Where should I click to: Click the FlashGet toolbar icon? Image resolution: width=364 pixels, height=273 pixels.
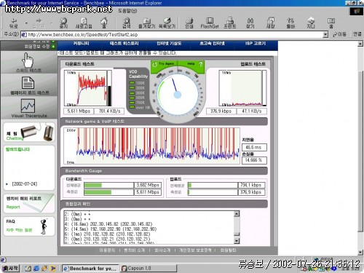[x=210, y=23]
